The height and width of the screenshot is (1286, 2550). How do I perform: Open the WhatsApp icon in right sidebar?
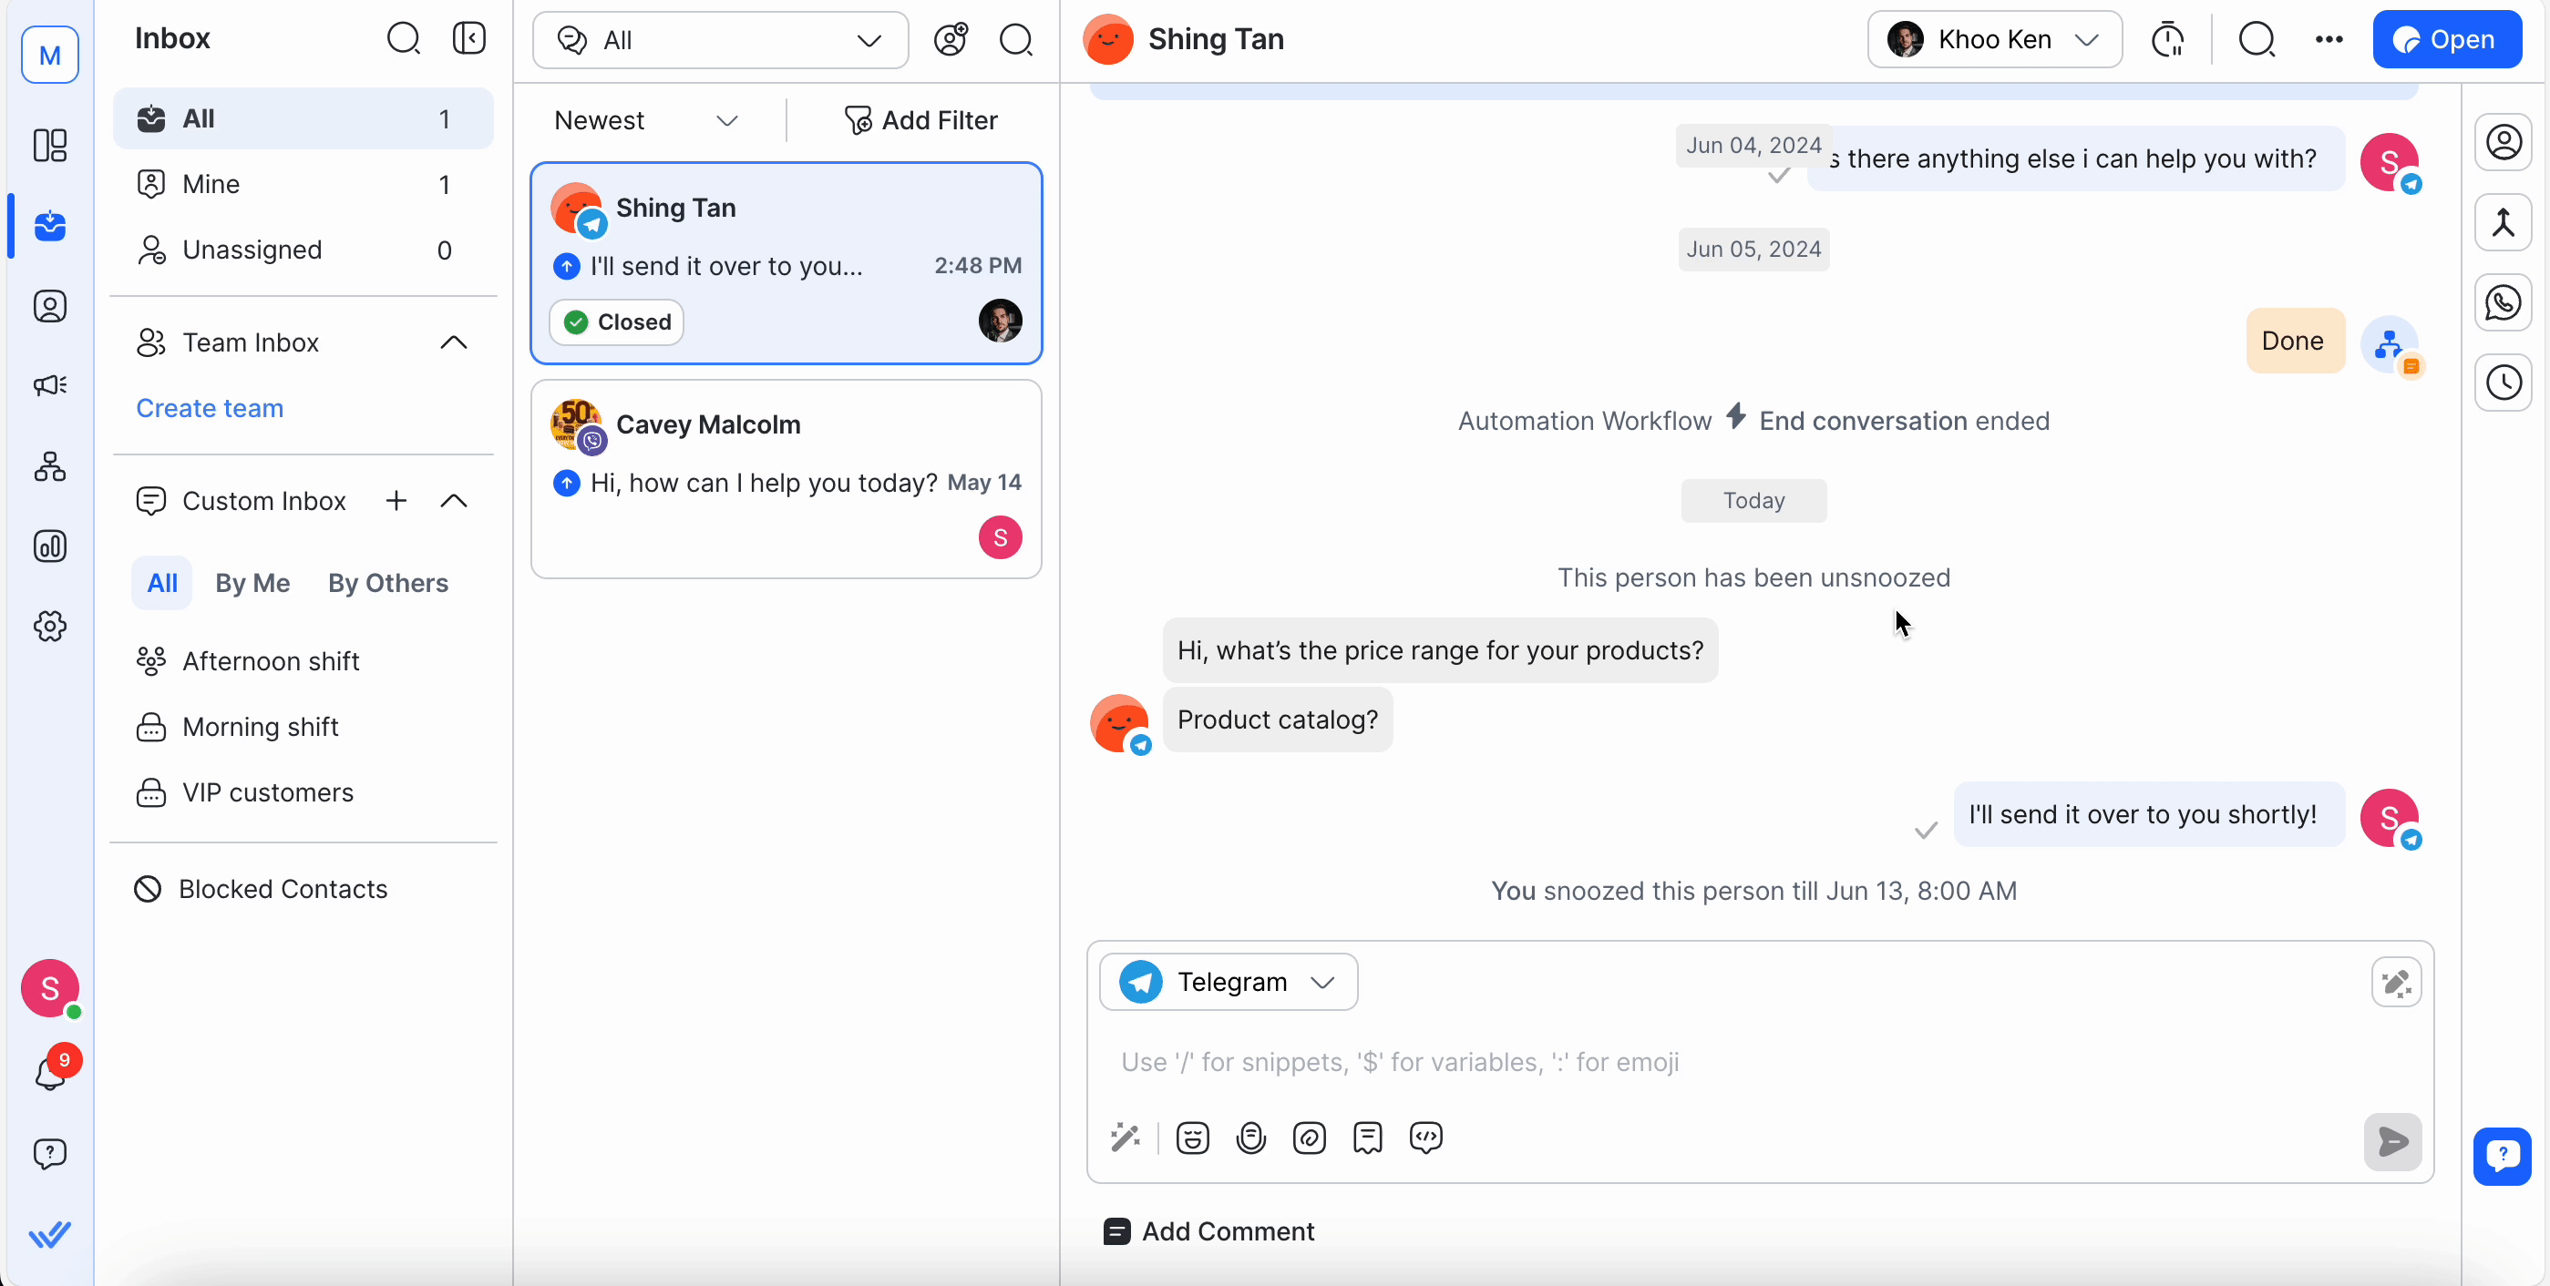(x=2503, y=302)
